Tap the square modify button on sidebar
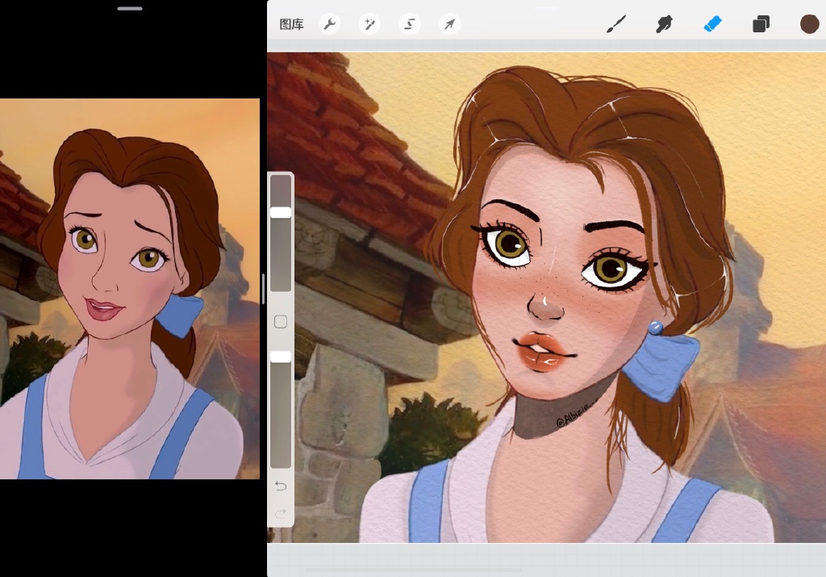 [x=281, y=321]
